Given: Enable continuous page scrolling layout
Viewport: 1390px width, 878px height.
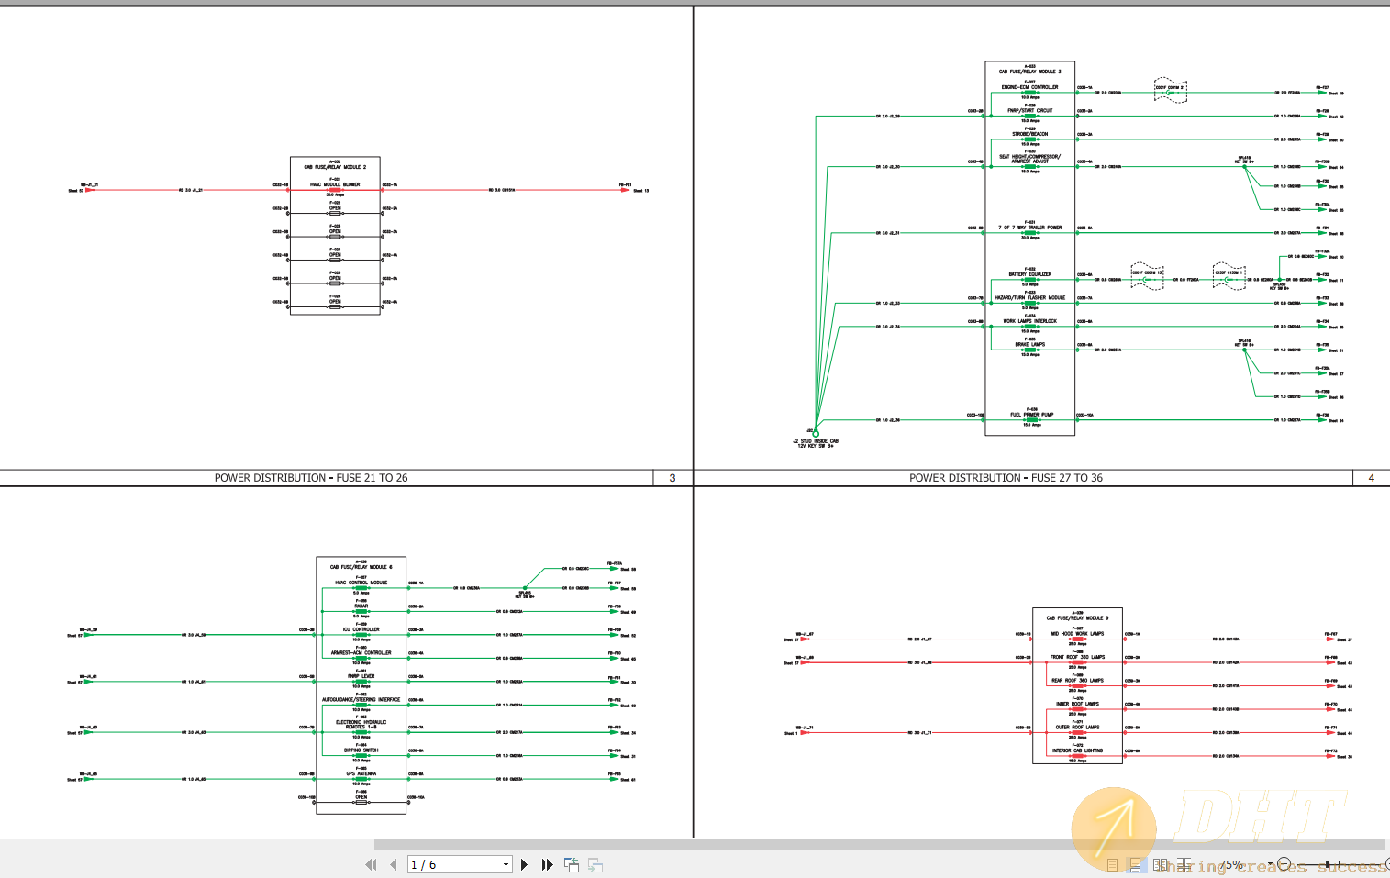Looking at the screenshot, I should 1136,865.
